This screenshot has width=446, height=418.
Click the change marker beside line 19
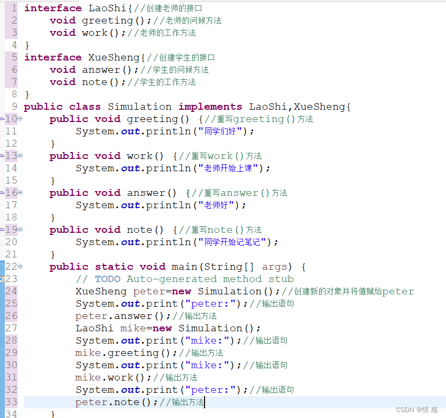[3, 229]
